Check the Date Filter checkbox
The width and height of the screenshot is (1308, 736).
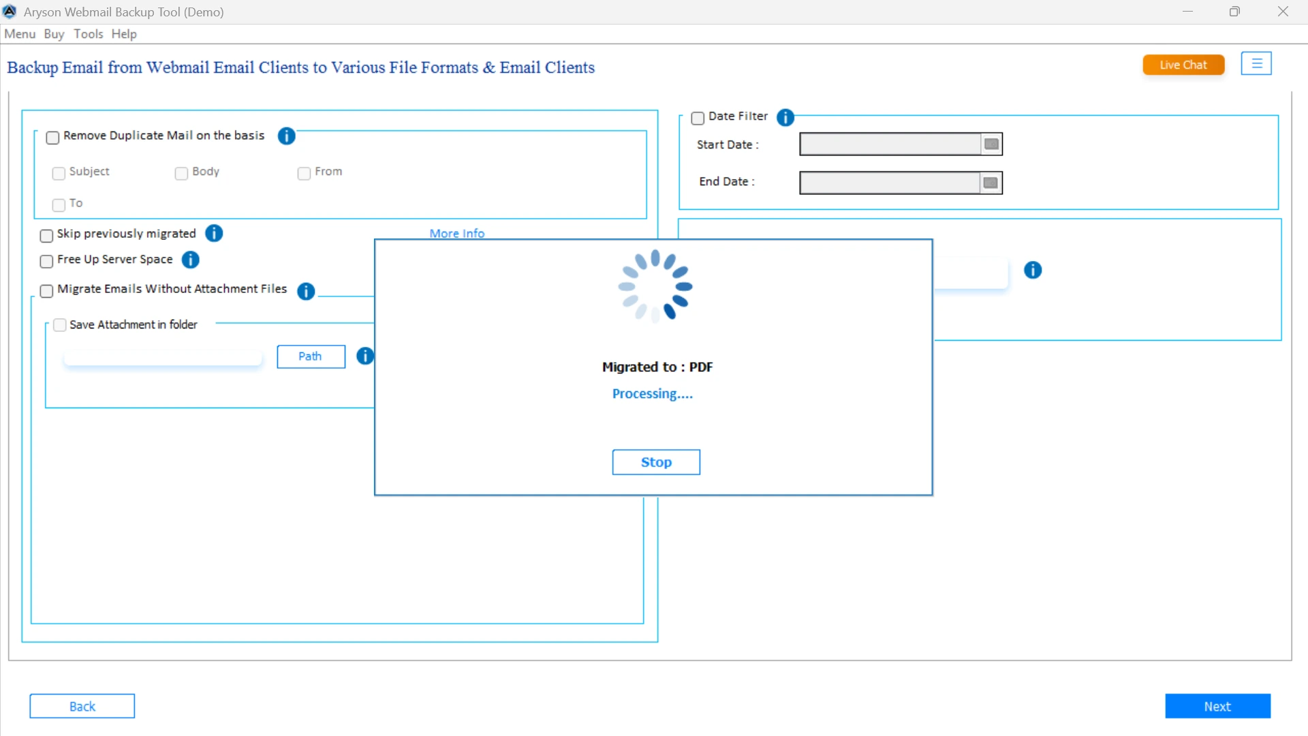coord(698,119)
